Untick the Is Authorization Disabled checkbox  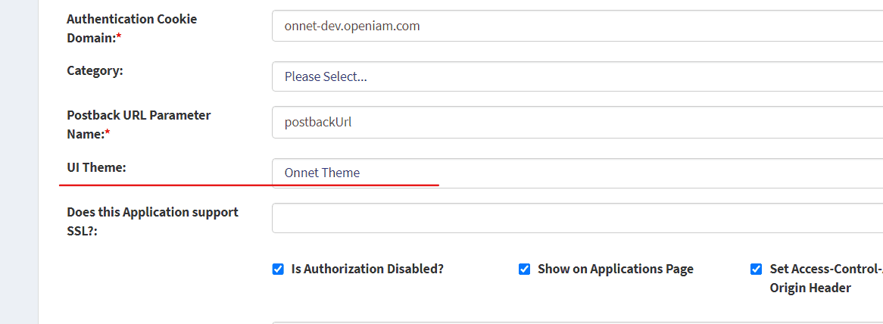coord(278,269)
